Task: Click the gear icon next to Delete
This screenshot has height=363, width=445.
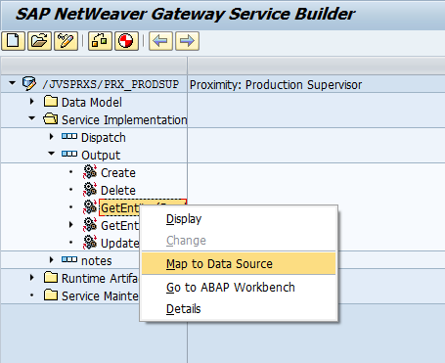Action: click(x=90, y=190)
